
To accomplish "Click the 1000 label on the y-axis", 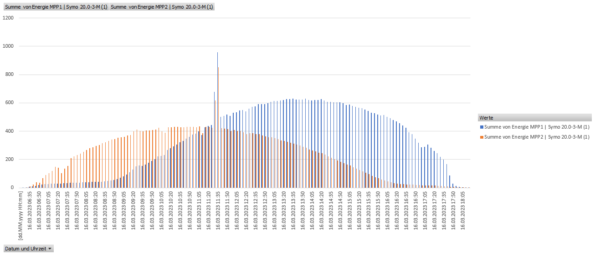I will coord(8,46).
